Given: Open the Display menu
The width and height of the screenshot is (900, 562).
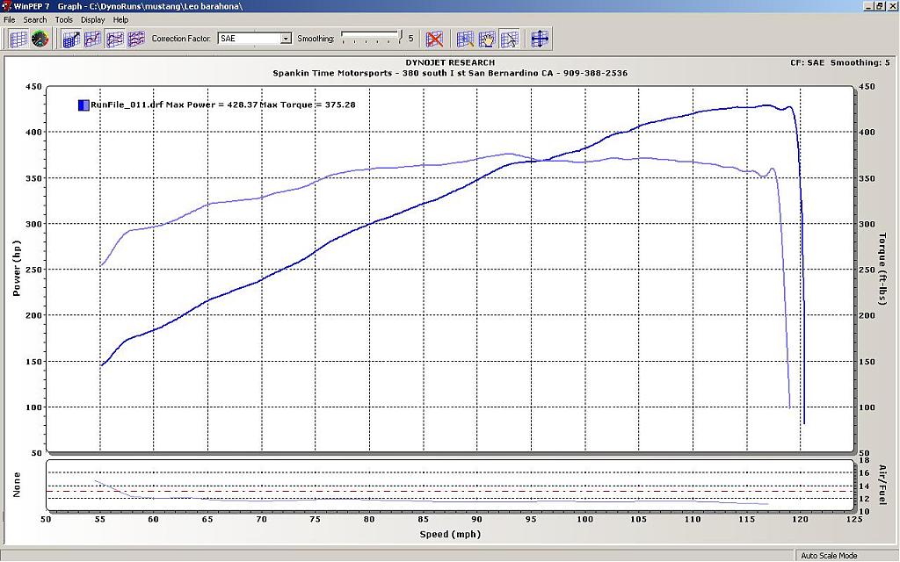Looking at the screenshot, I should (x=92, y=19).
